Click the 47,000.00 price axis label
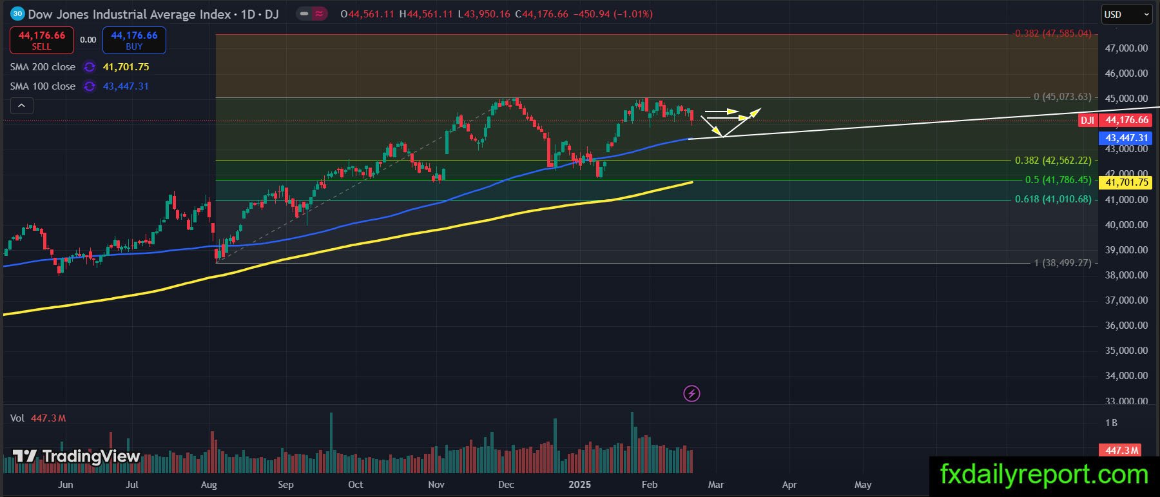This screenshot has width=1160, height=497. tap(1126, 48)
